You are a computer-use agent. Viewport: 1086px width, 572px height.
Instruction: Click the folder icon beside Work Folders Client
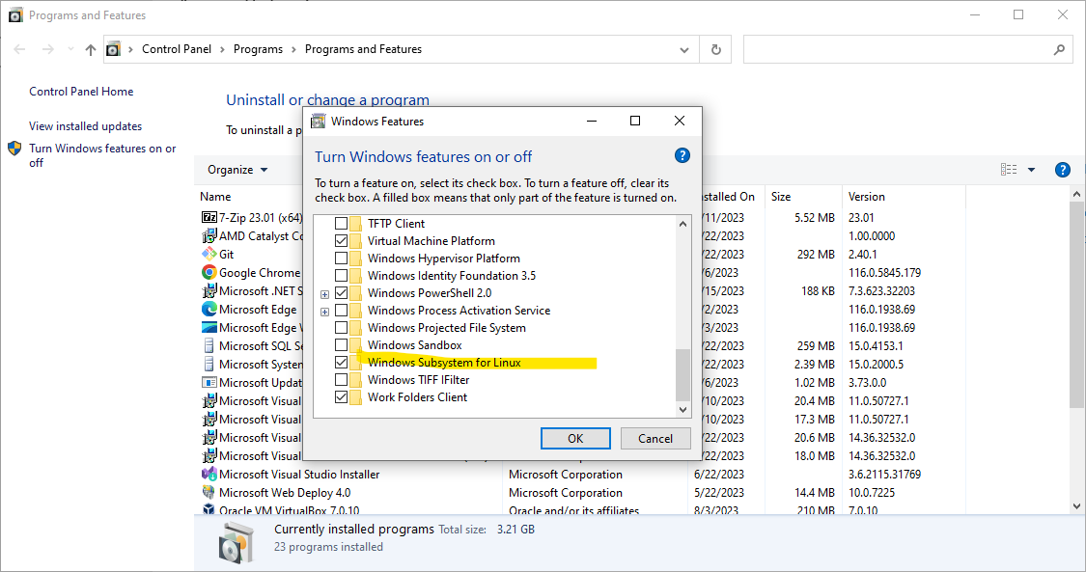(x=356, y=397)
